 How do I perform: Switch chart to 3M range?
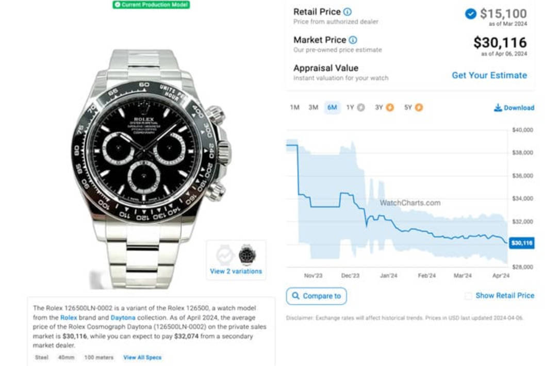tap(313, 107)
